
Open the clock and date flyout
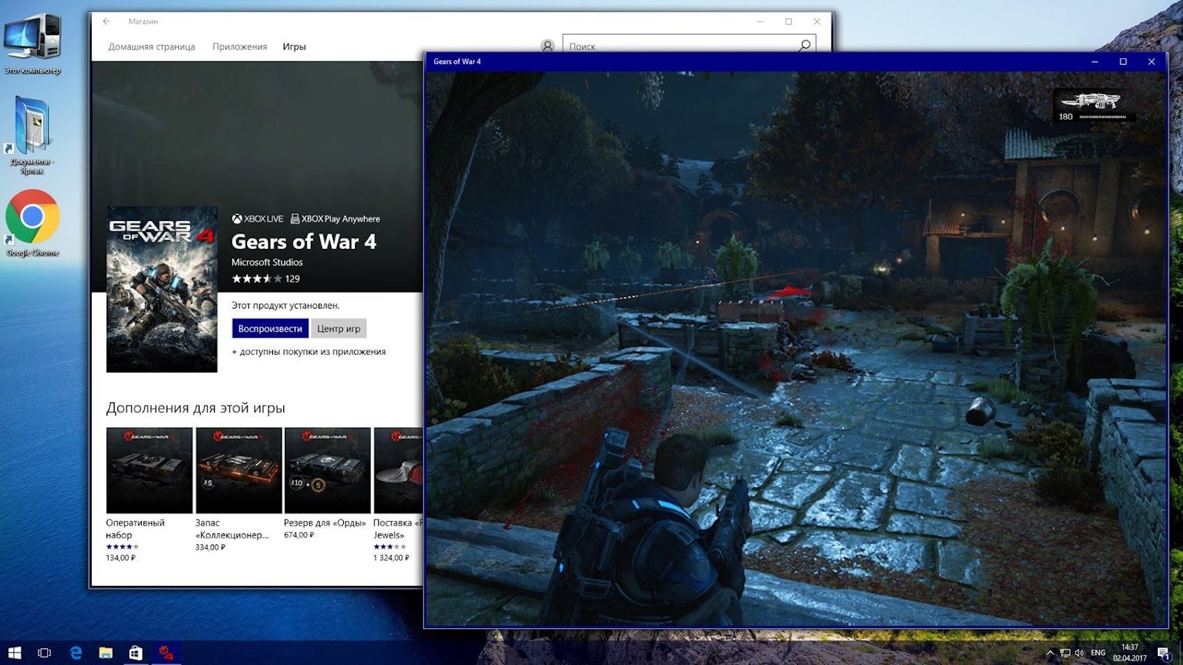pyautogui.click(x=1130, y=652)
